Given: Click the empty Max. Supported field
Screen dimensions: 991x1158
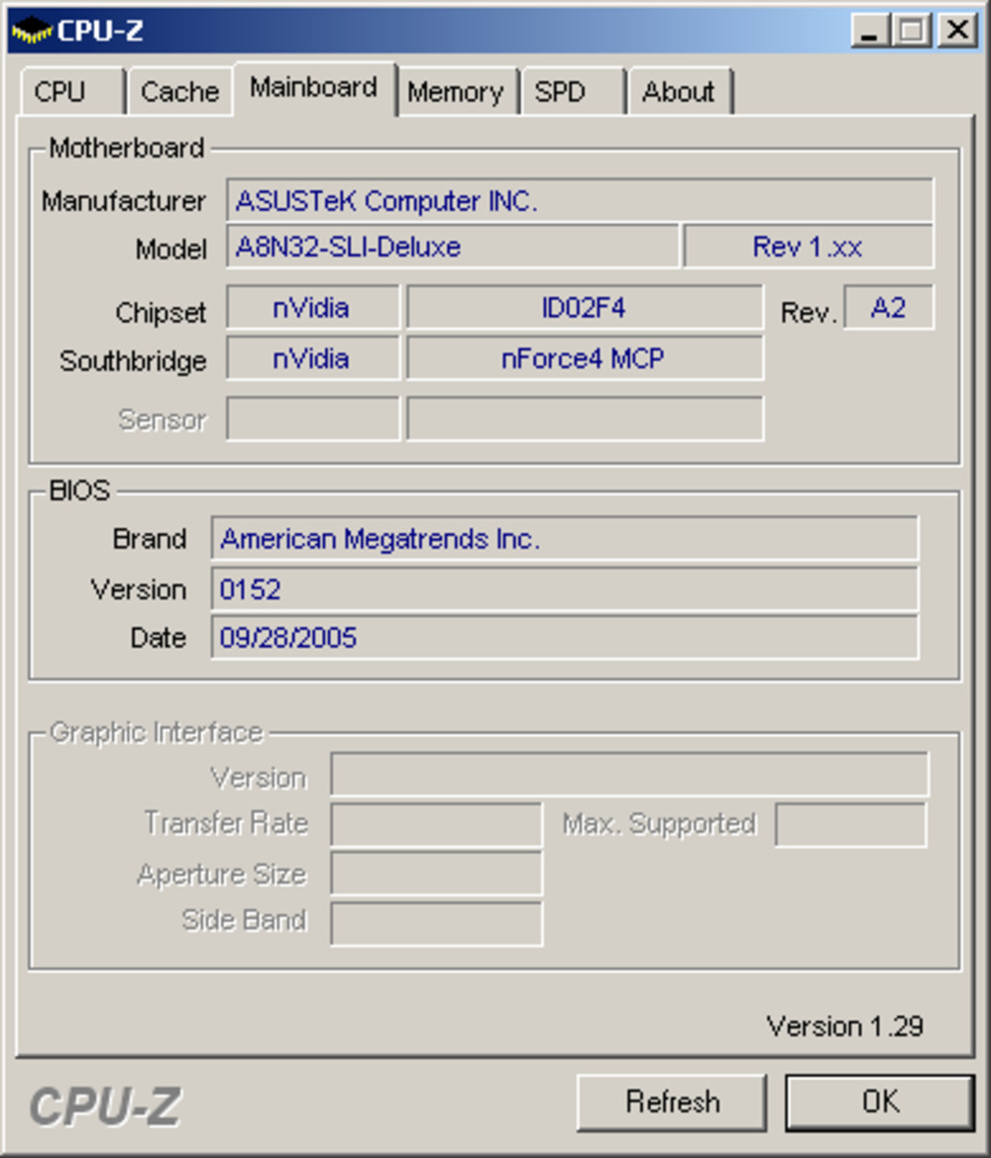Looking at the screenshot, I should [x=850, y=824].
